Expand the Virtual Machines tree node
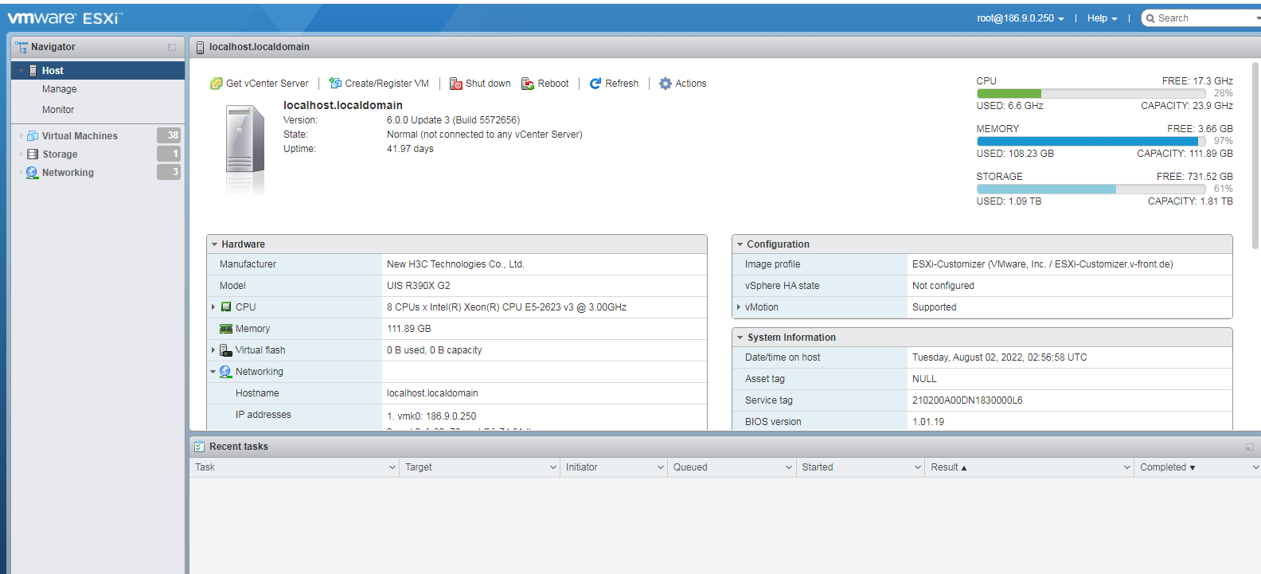 click(x=21, y=136)
